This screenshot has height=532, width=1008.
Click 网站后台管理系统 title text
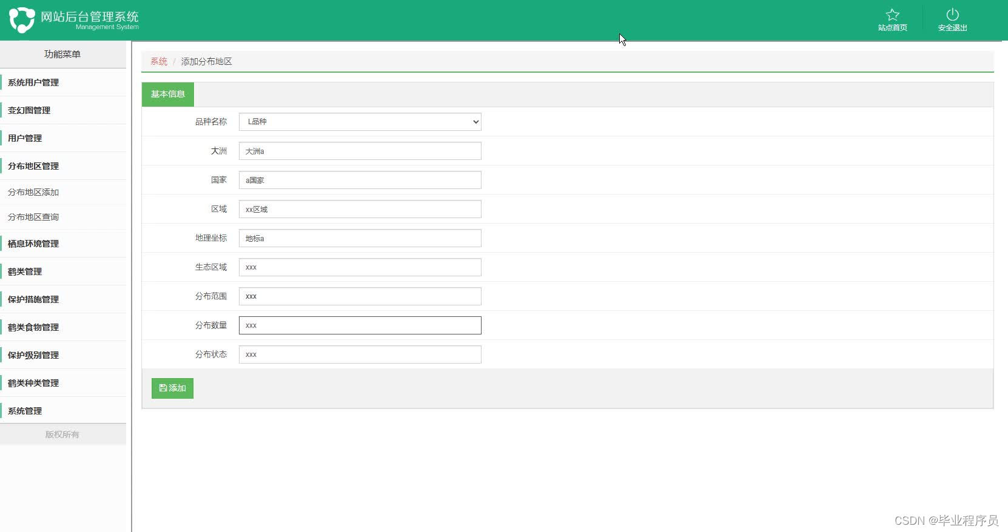pos(90,16)
